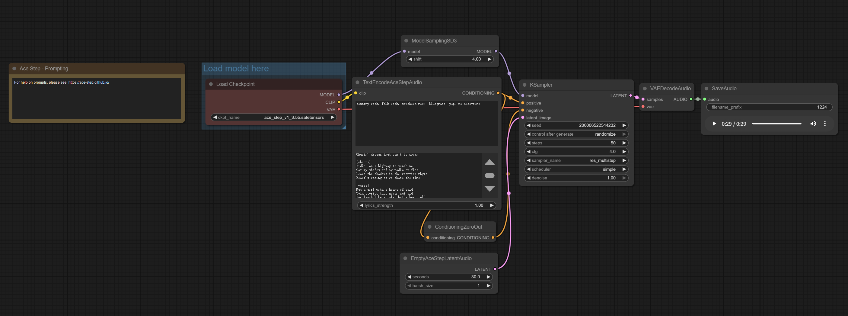Click KSampler positive input port
Screen dimensions: 848x316
click(x=523, y=103)
